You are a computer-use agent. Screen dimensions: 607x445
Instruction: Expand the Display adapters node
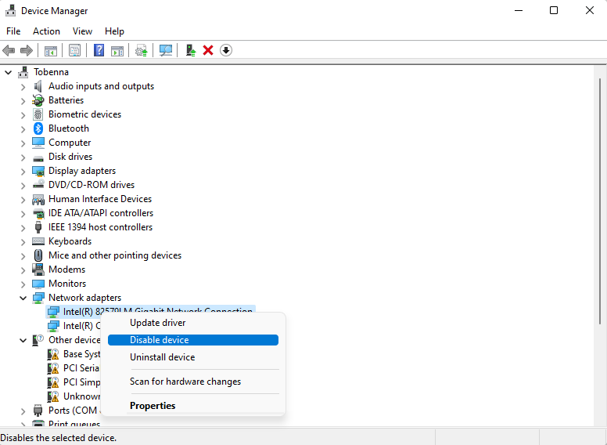(23, 171)
